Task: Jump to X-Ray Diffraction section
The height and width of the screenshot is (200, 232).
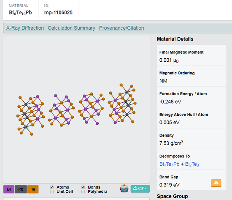Action: tap(25, 28)
